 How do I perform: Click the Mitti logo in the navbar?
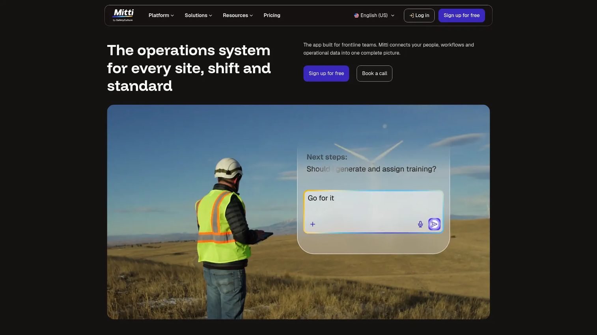123,15
